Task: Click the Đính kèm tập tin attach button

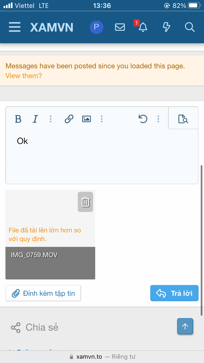Action: coord(43,293)
